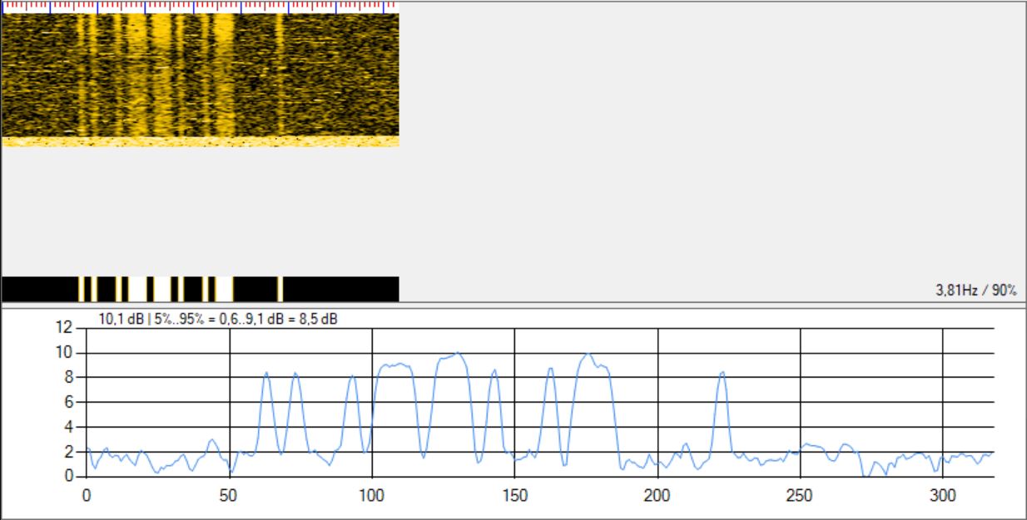Click the black-and-white detected signal bar strip
The width and height of the screenshot is (1027, 520).
201,289
